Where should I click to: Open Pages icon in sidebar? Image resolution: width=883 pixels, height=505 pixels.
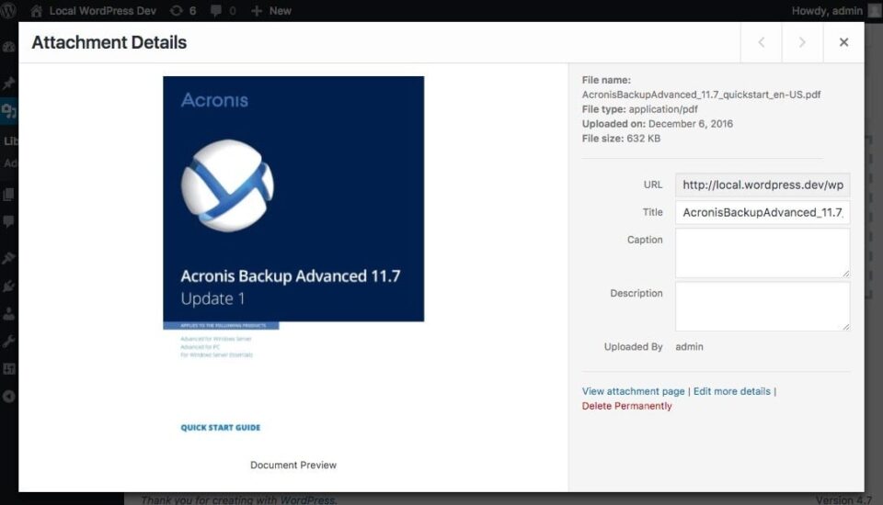click(x=8, y=195)
